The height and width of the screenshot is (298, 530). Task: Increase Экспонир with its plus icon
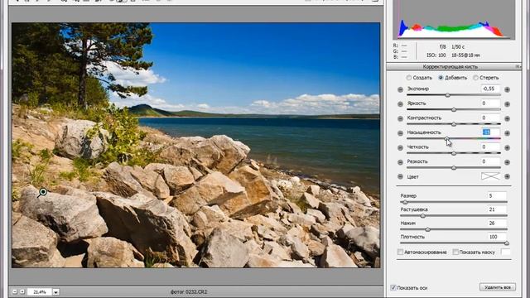(x=507, y=89)
